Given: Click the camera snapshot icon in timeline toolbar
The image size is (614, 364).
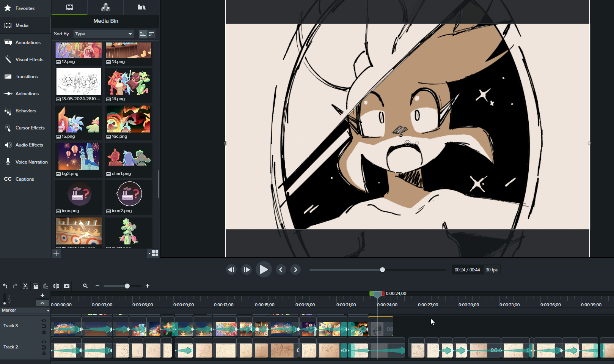Looking at the screenshot, I should tap(67, 286).
